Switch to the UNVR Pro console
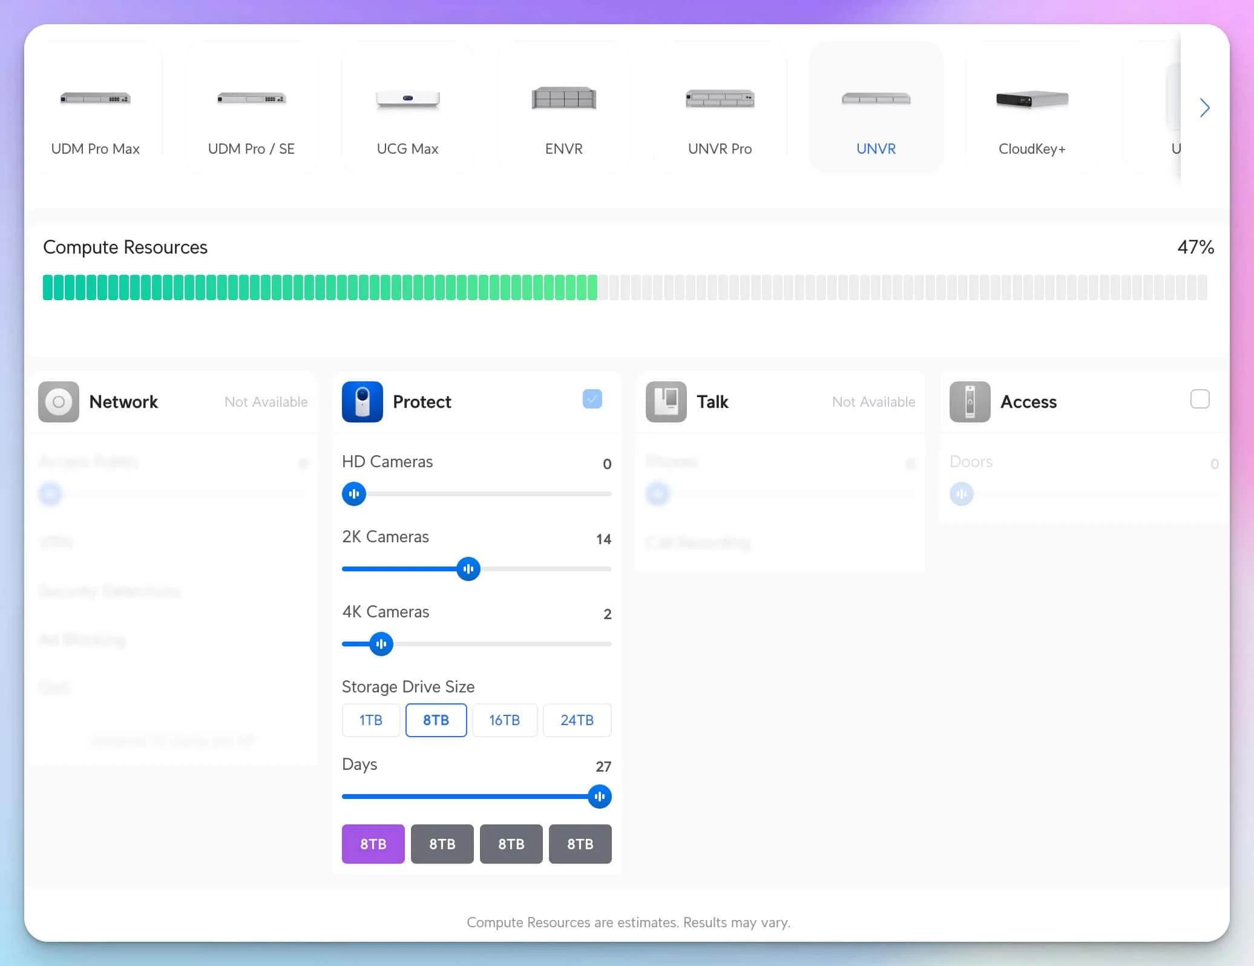The image size is (1254, 966). coord(720,109)
